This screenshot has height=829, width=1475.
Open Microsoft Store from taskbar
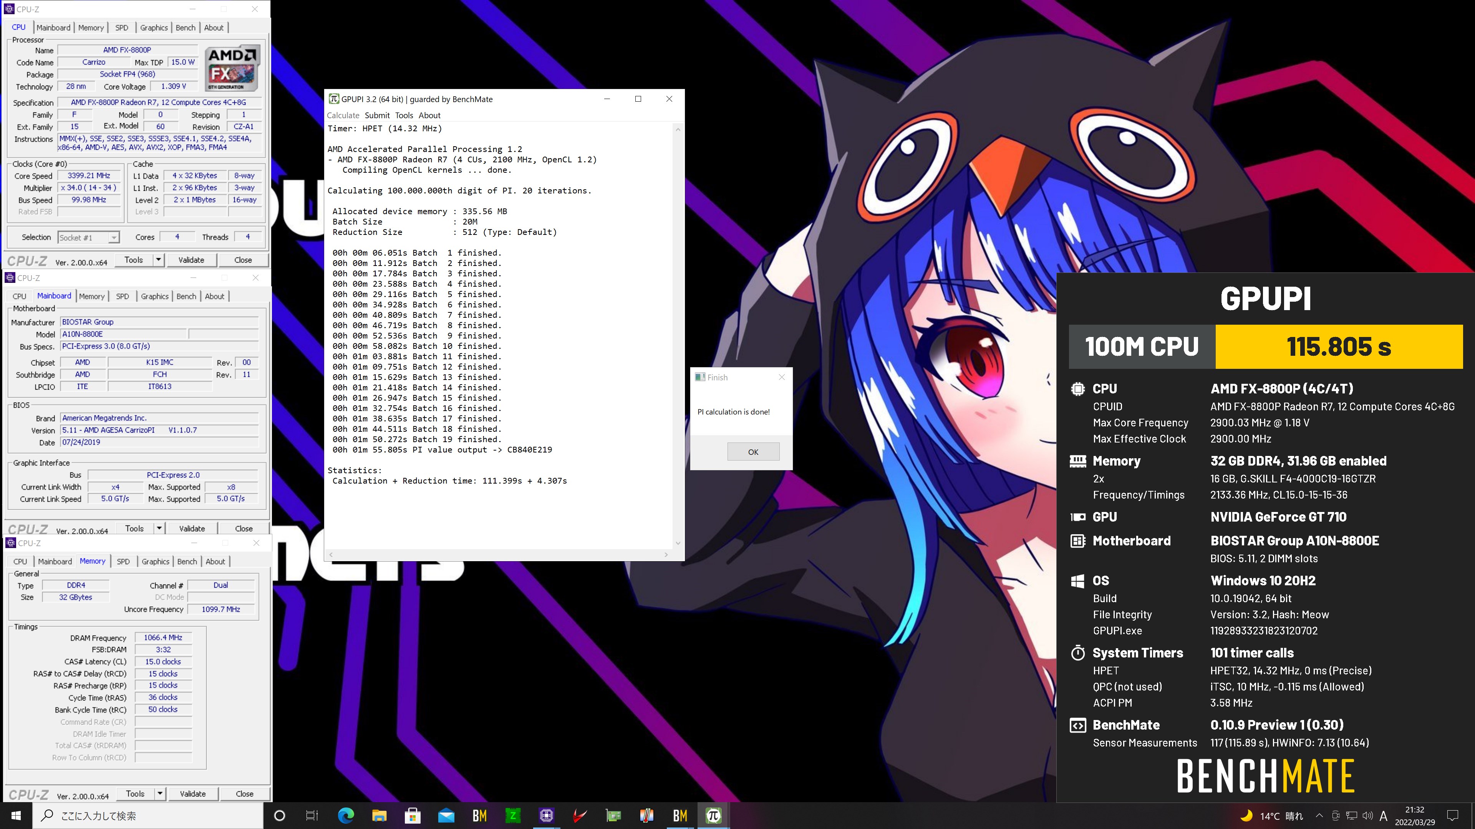tap(412, 816)
